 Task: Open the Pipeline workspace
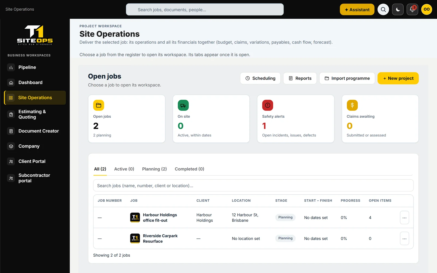coord(35,67)
